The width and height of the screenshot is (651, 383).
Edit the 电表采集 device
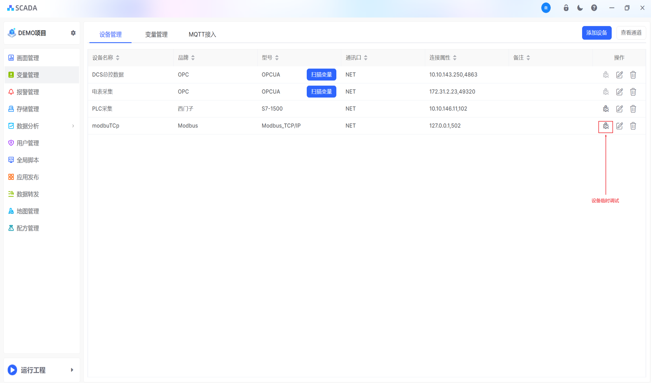619,92
